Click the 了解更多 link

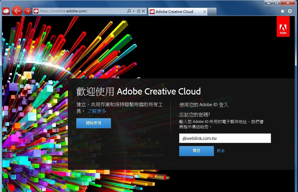(97, 111)
